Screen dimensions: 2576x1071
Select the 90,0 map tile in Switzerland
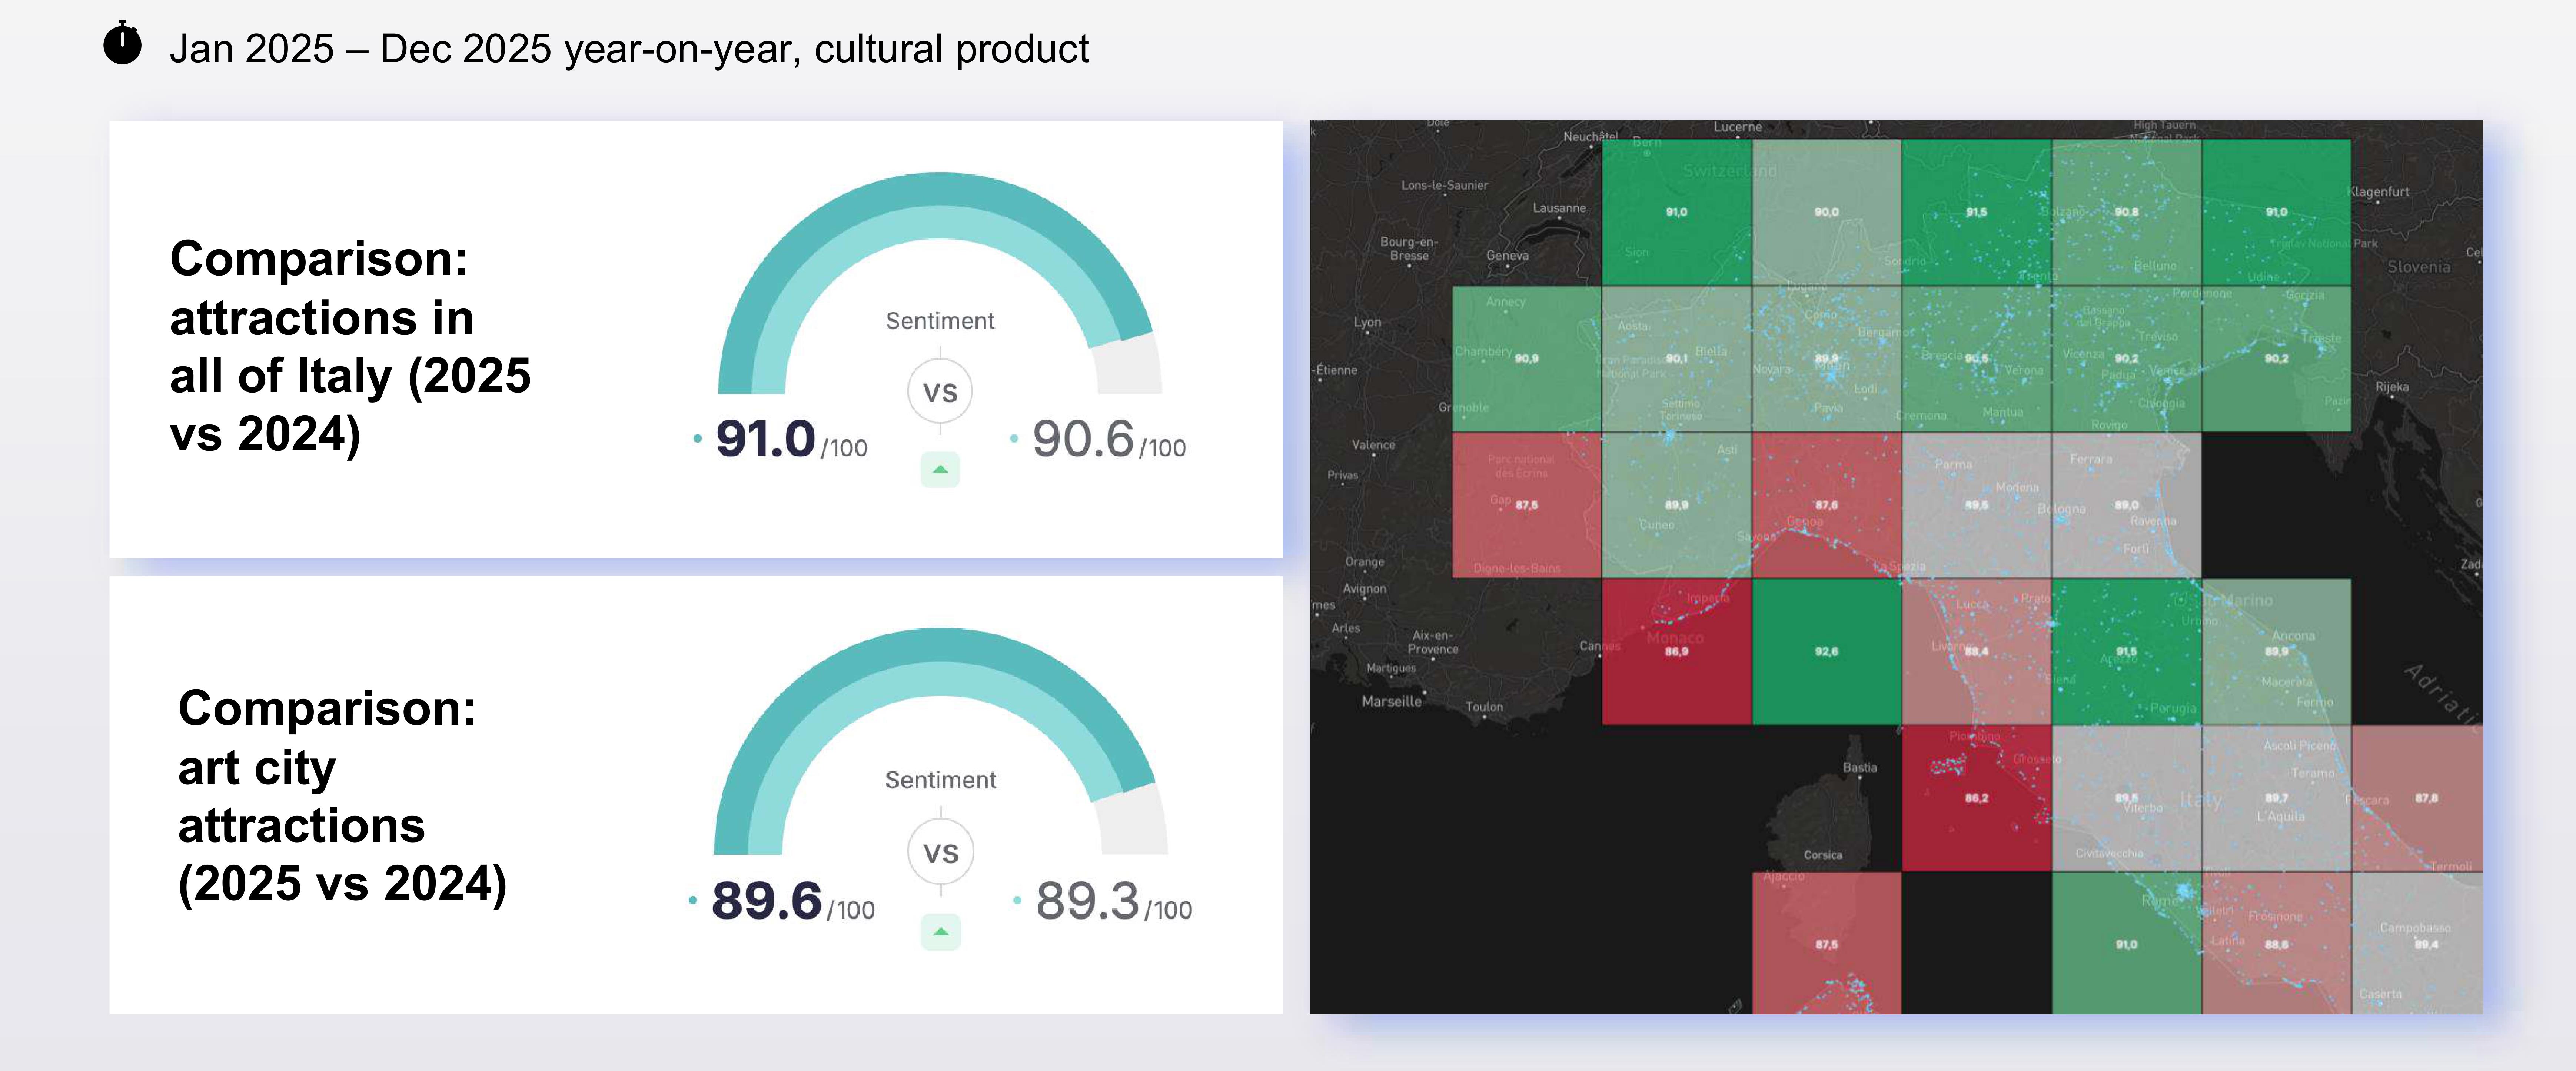1827,212
